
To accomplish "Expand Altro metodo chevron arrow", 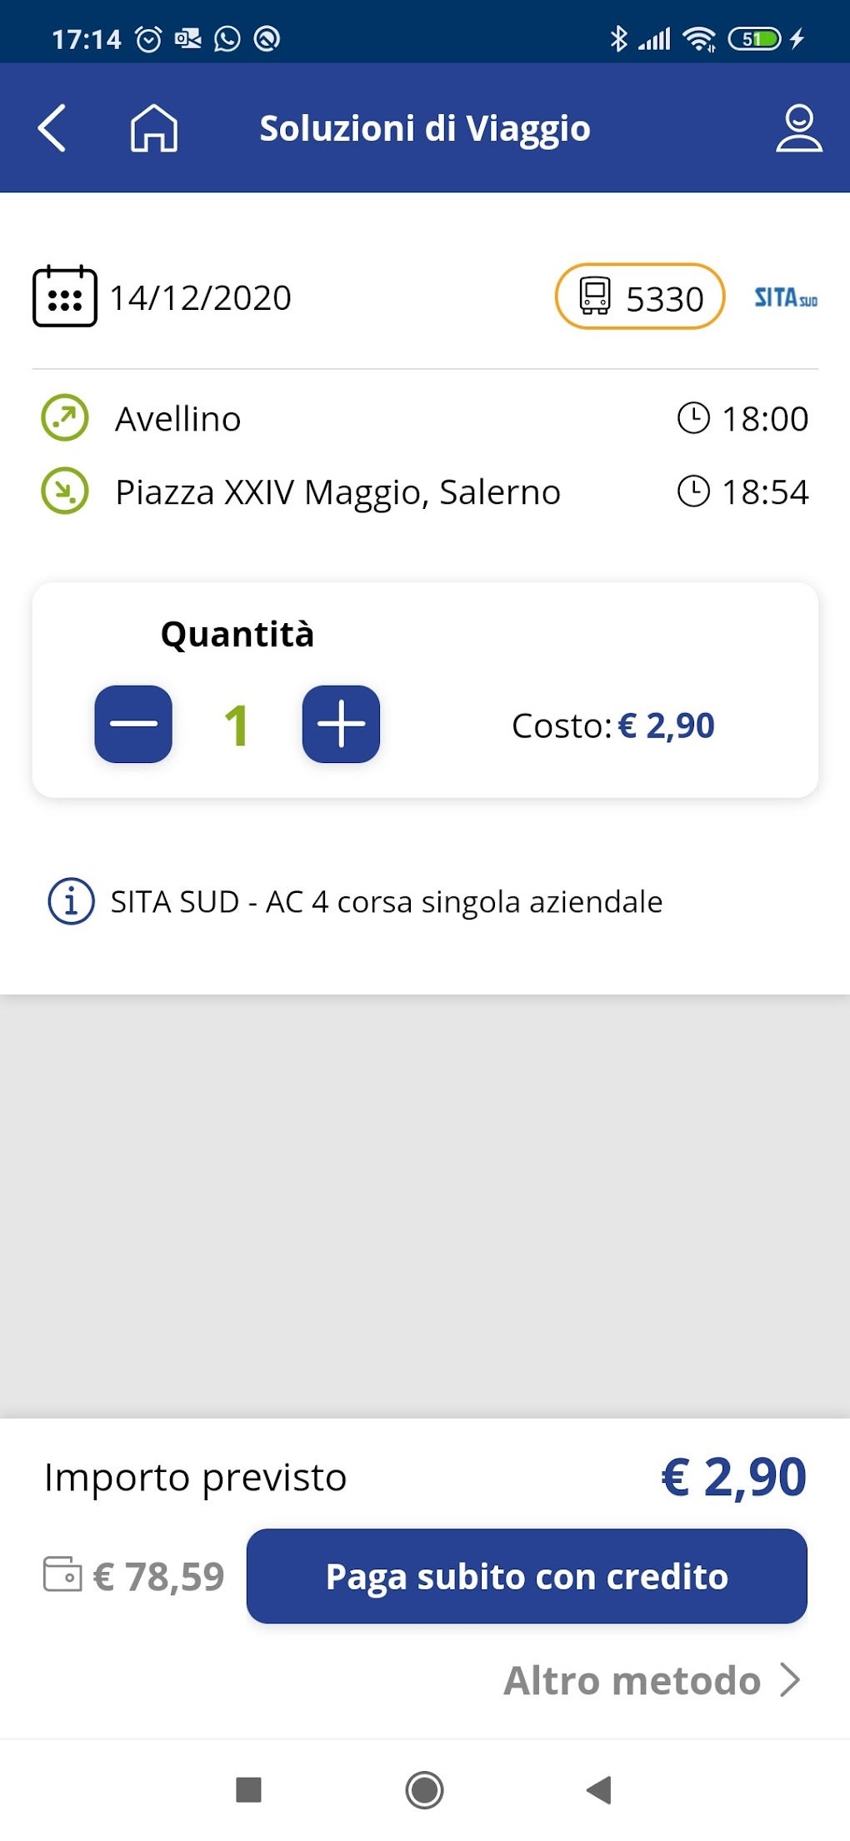I will pyautogui.click(x=790, y=1680).
